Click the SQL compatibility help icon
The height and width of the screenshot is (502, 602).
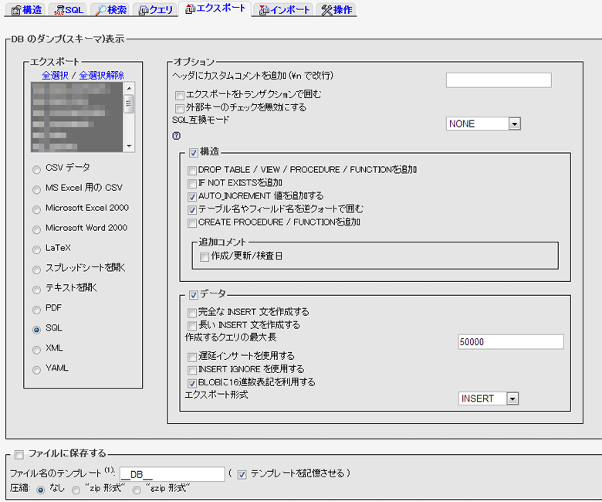point(176,136)
